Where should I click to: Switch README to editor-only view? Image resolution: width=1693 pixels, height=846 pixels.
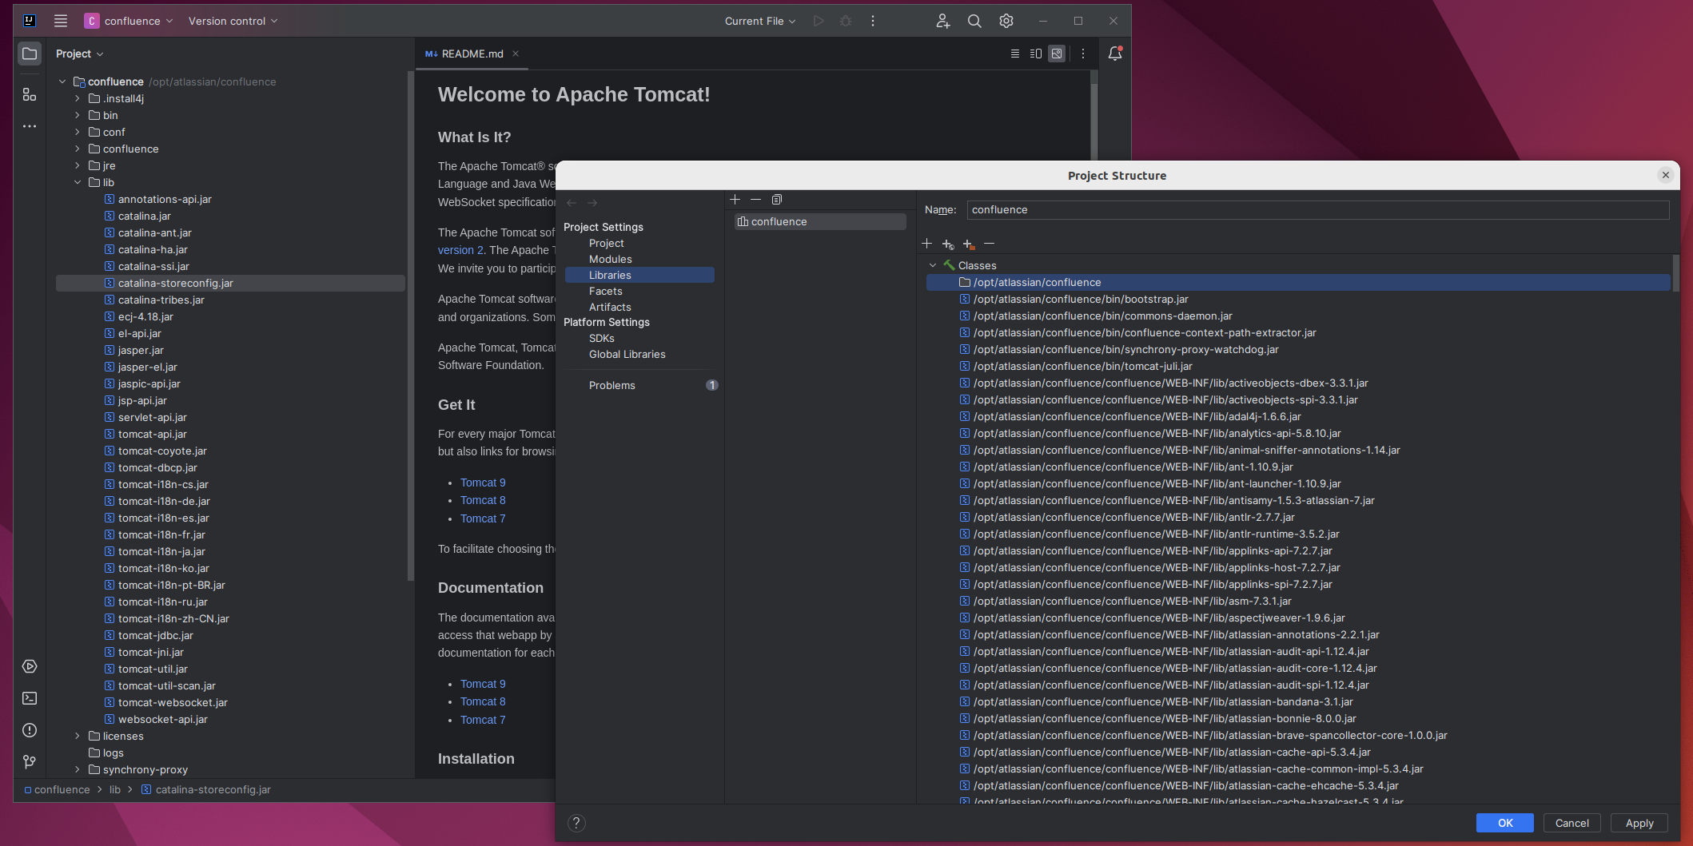coord(1014,54)
